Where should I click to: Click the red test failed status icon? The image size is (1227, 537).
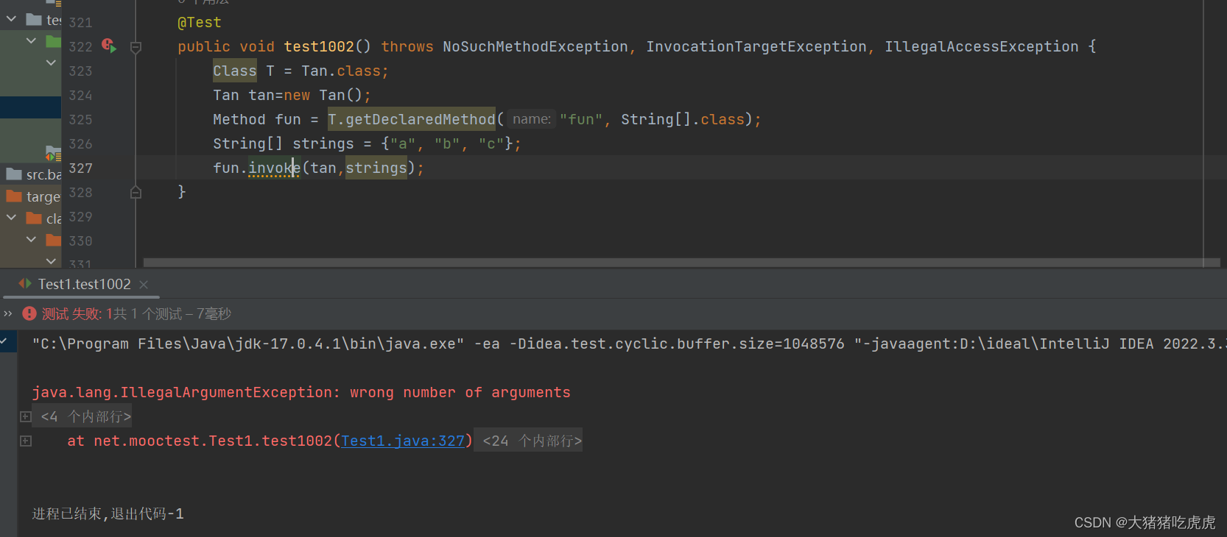point(29,313)
